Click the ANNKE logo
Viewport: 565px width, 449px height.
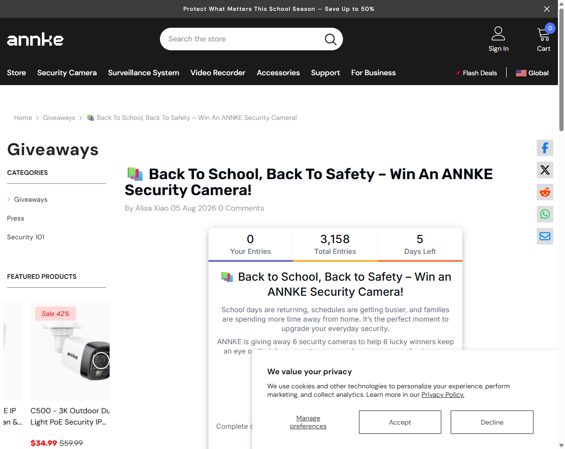coord(35,39)
